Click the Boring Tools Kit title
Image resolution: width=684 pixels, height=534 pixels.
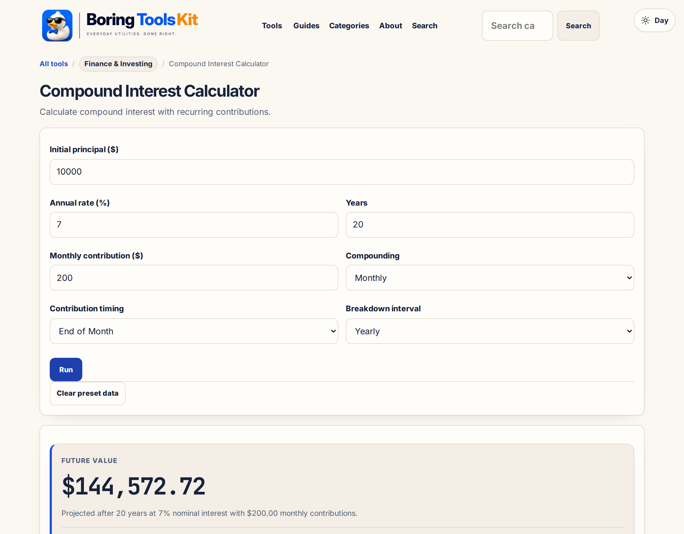tap(142, 19)
